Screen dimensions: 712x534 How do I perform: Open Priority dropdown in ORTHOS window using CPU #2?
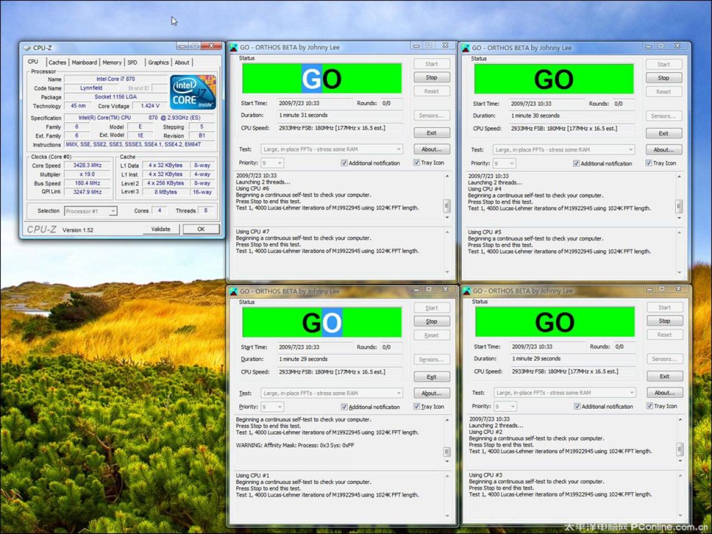point(506,407)
